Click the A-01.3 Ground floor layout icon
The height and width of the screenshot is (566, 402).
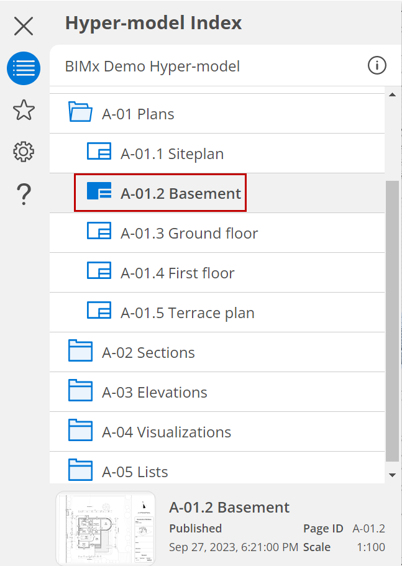tap(99, 233)
